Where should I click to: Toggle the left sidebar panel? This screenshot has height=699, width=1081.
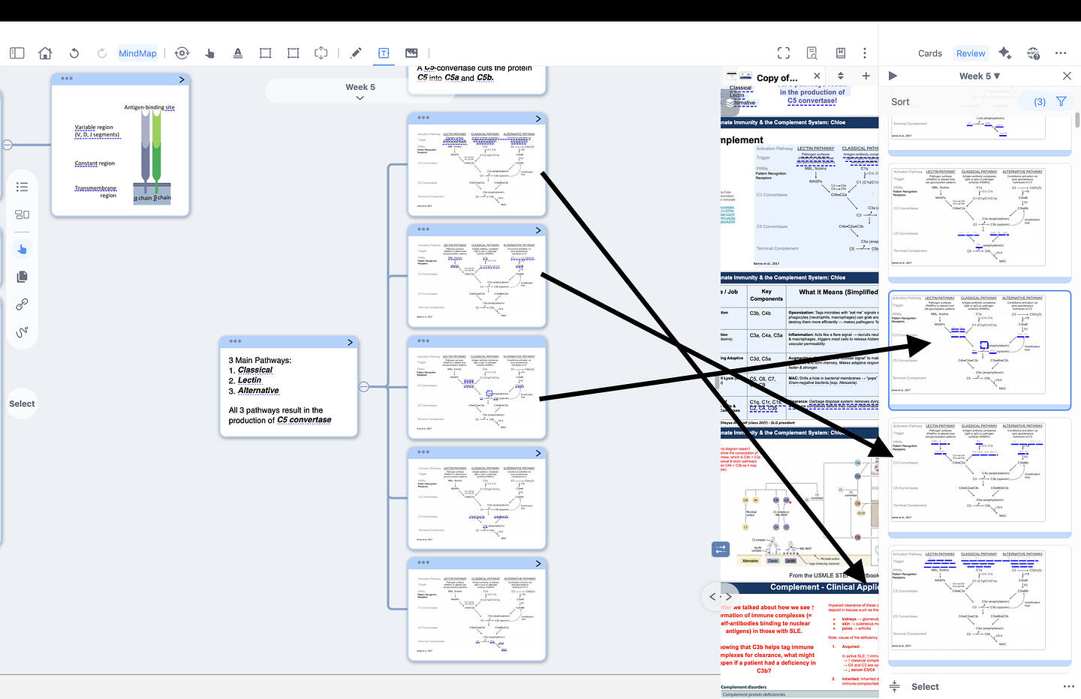pyautogui.click(x=17, y=53)
